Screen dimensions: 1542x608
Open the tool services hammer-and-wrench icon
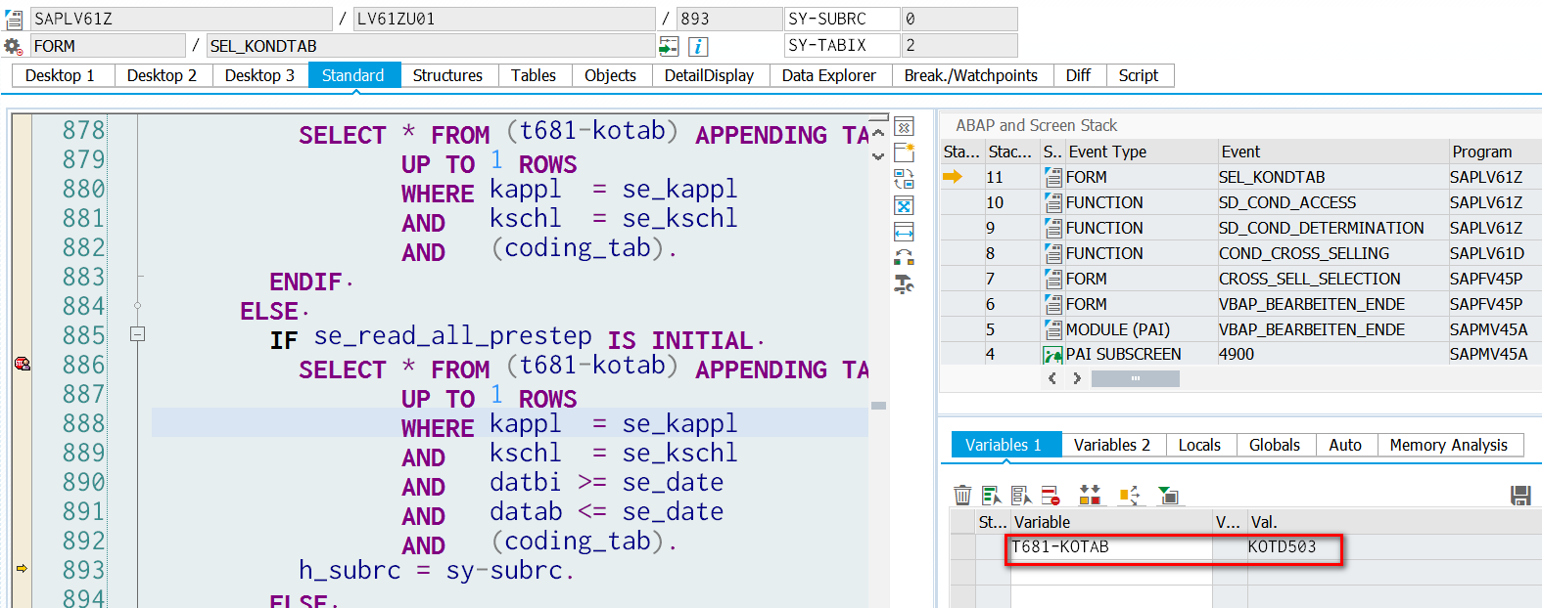[904, 284]
